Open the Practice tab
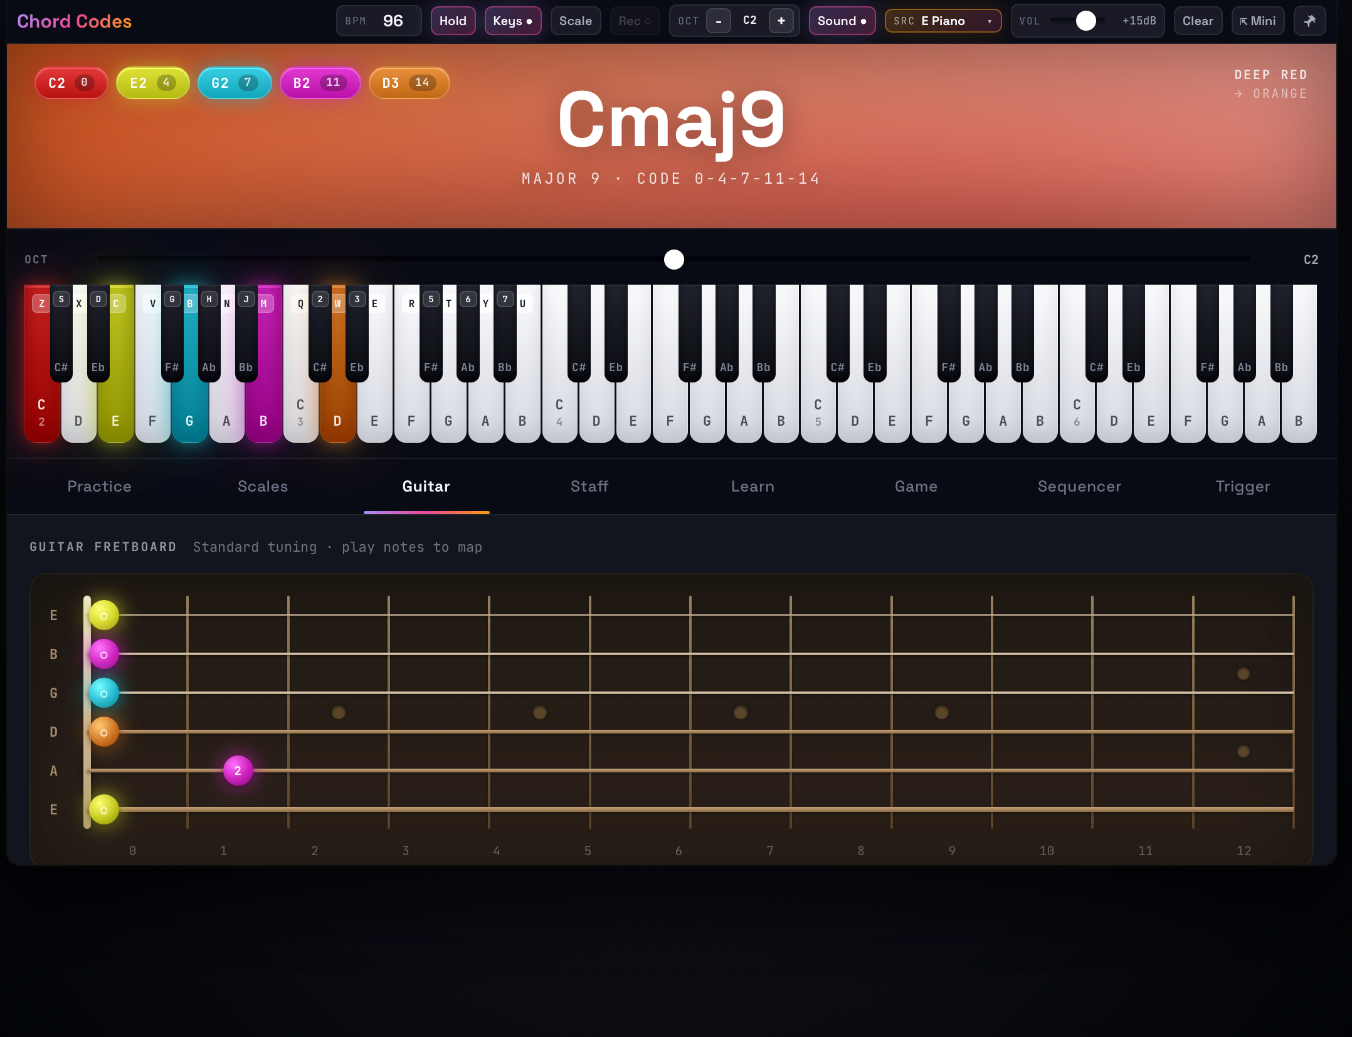 (99, 487)
